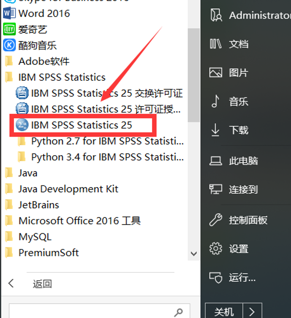Expand Python 3.4 for IBM SPSS Statistics folder
The width and height of the screenshot is (291, 318).
(x=100, y=157)
